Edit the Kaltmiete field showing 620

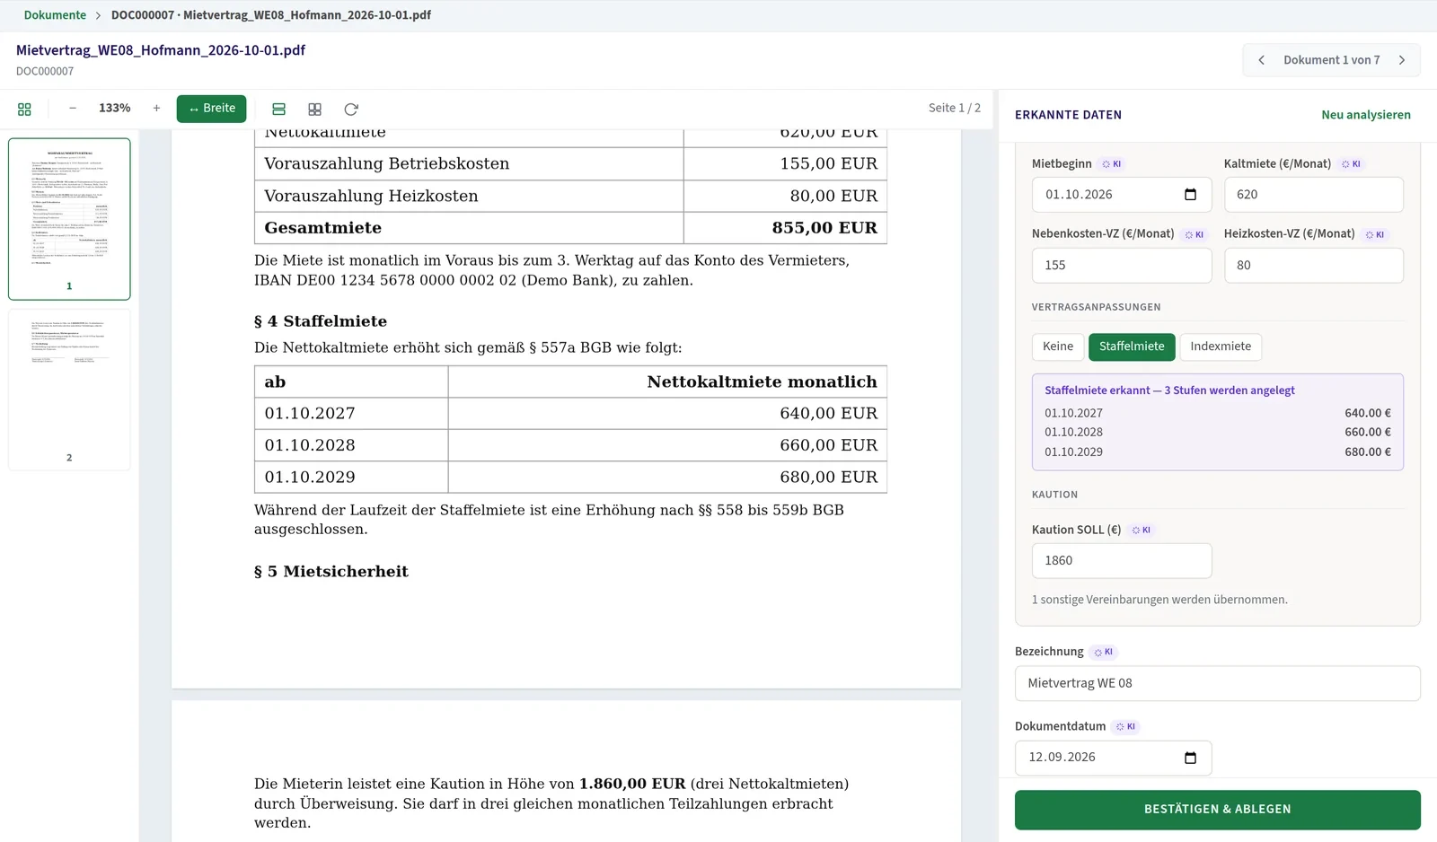[1313, 195]
